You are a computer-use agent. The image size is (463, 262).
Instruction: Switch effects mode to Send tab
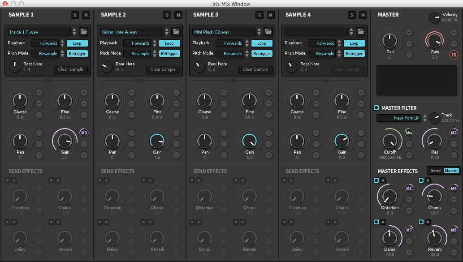pos(436,171)
